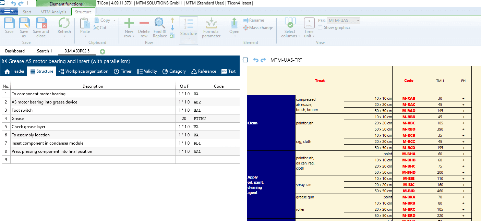Screen dimensions: 481x221
Task: Click the Delete row icon
Action: tap(144, 24)
